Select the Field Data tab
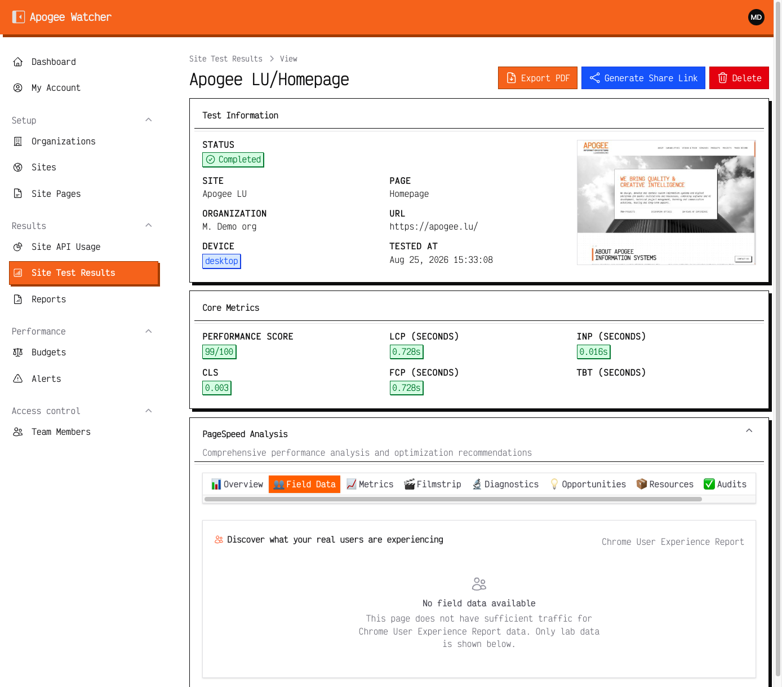Image resolution: width=782 pixels, height=687 pixels. coord(304,484)
